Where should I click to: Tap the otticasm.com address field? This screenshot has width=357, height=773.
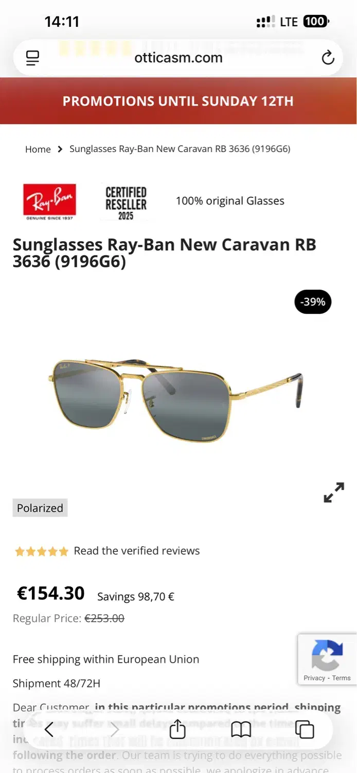(178, 58)
